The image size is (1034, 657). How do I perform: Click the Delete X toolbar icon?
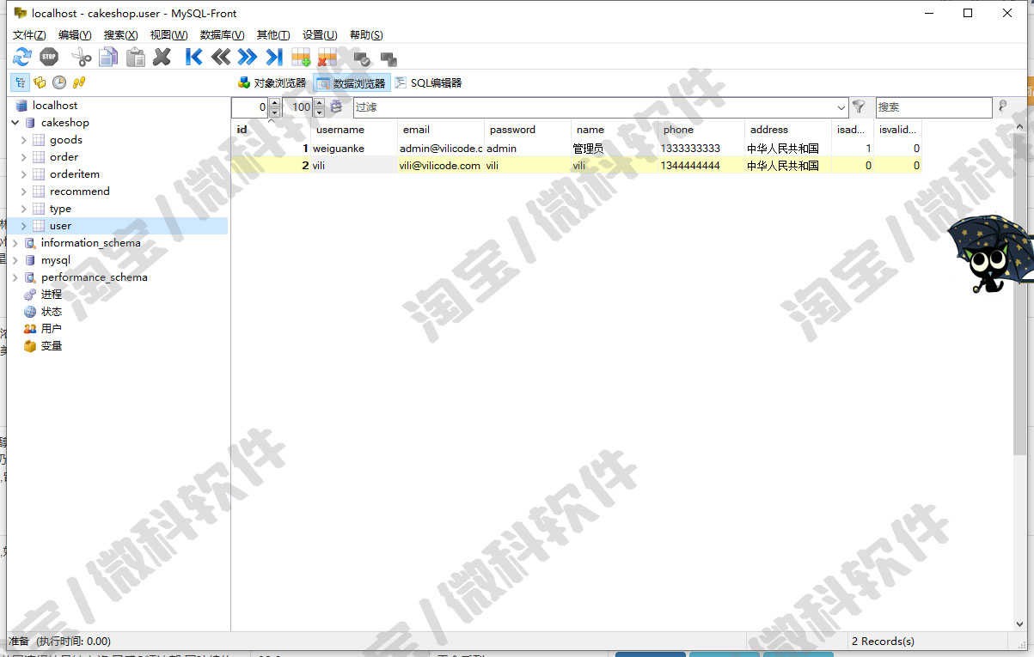(162, 58)
